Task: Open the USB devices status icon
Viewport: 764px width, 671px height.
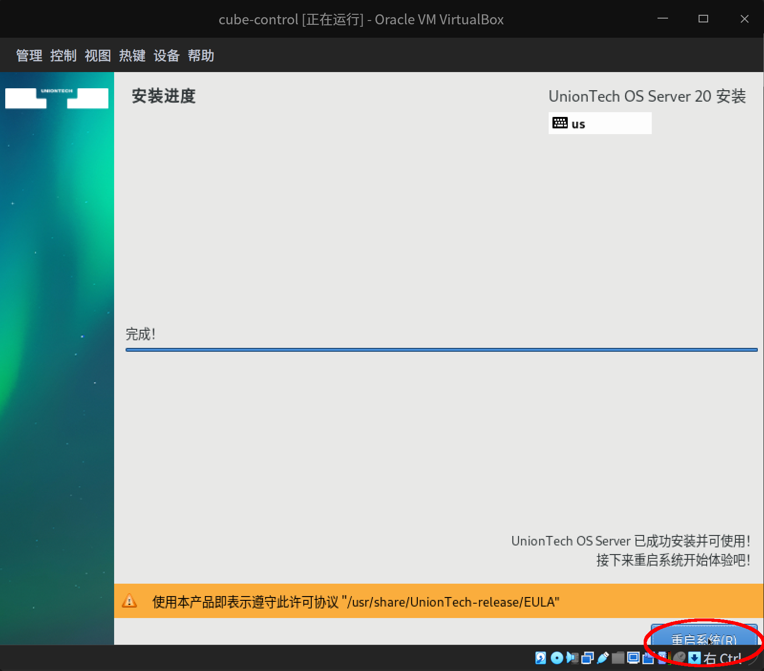Action: (x=603, y=658)
